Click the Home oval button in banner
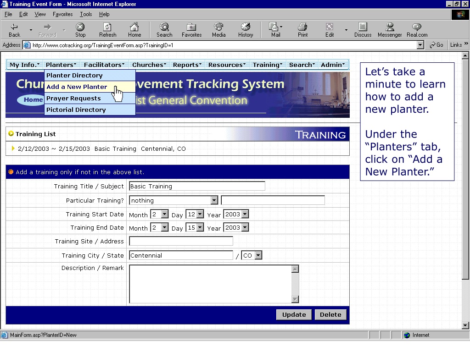Viewport: 470px width, 352px height. 31,99
